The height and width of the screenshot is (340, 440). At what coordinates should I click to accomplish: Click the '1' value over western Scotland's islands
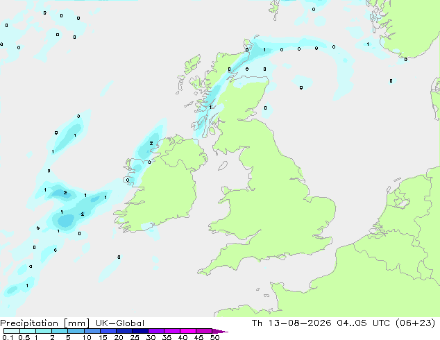210,107
